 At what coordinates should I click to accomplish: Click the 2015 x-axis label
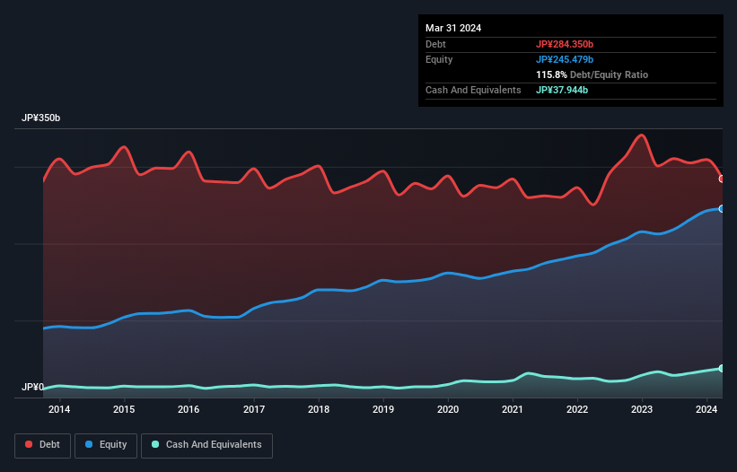pyautogui.click(x=124, y=409)
